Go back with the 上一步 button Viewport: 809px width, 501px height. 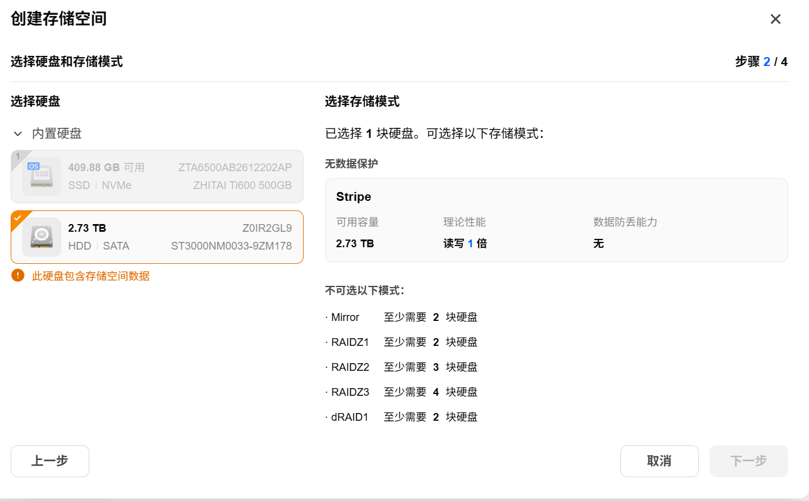[50, 461]
